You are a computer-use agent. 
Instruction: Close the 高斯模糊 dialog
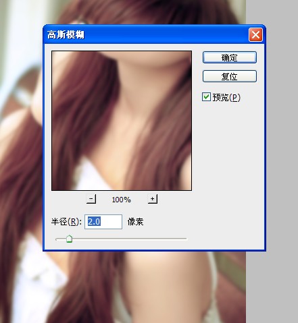[255, 35]
